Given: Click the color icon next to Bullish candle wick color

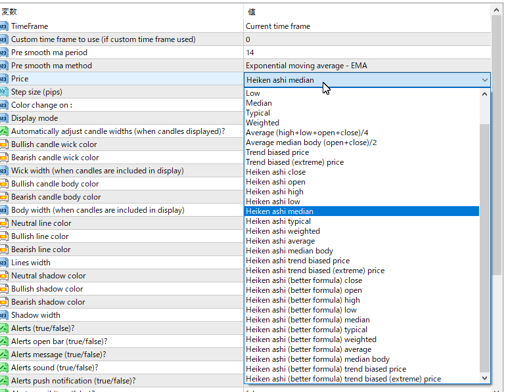Looking at the screenshot, I should tap(4, 144).
